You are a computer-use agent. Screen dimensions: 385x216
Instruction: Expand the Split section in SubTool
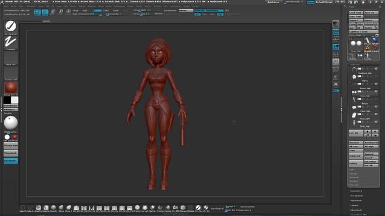352,170
